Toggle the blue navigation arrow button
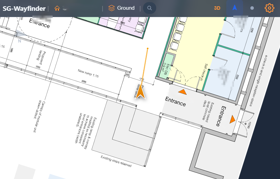Screen dimensions: 280x179 (x=235, y=8)
